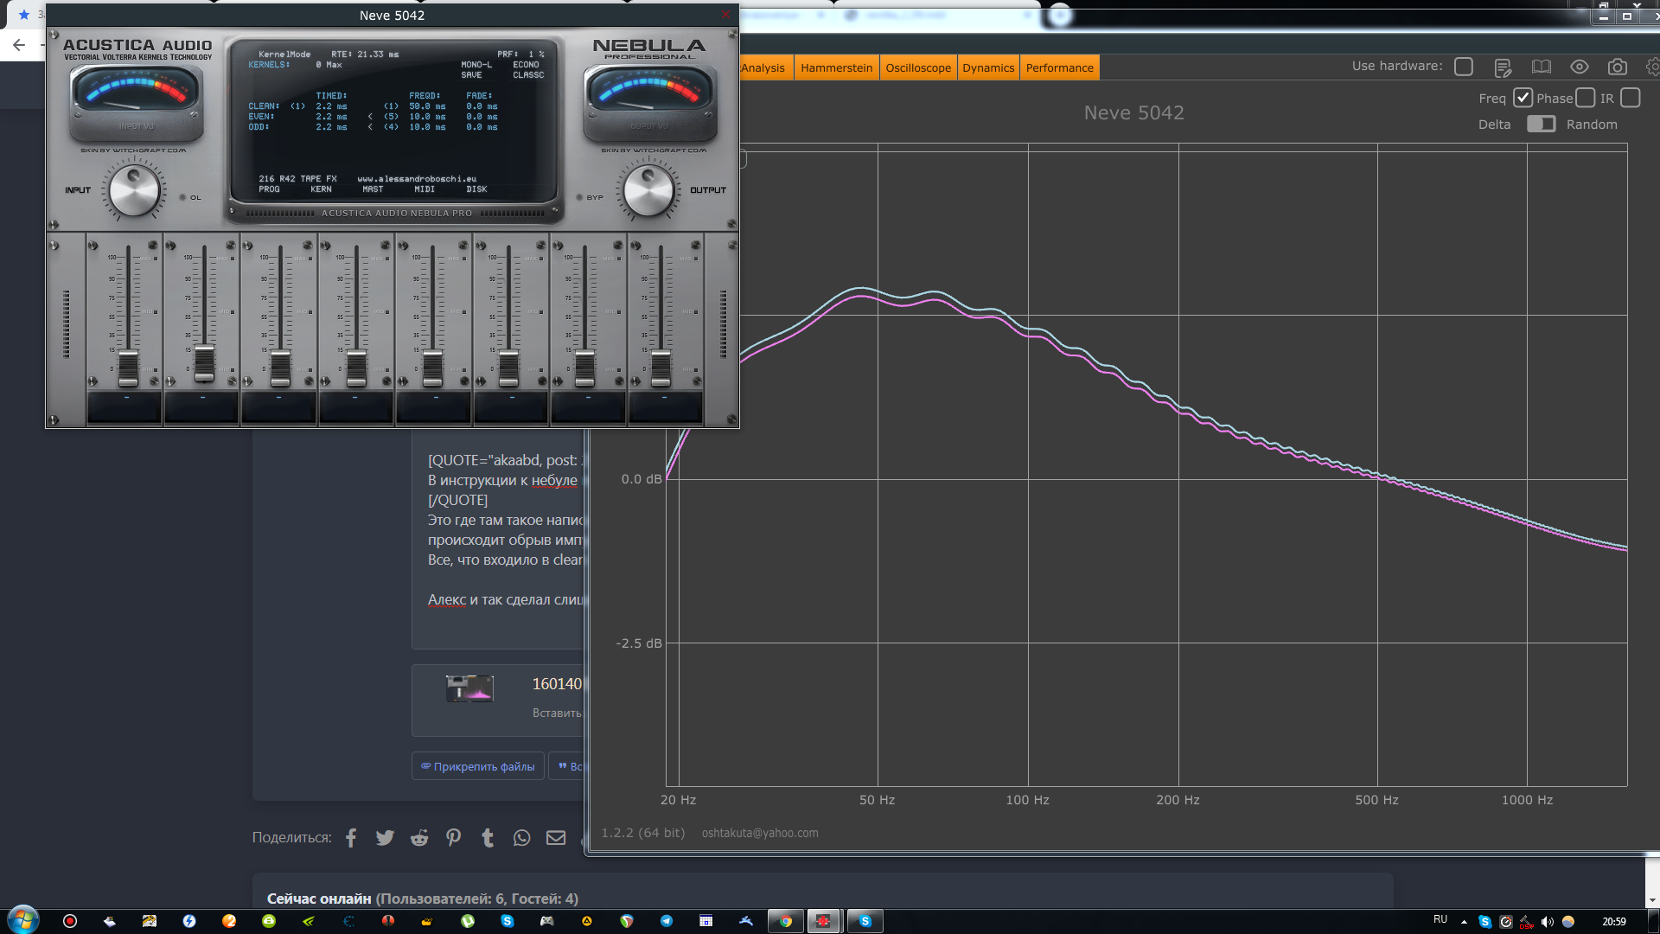This screenshot has height=934, width=1660.
Task: Click the active Skype taskbar button
Action: click(x=865, y=921)
